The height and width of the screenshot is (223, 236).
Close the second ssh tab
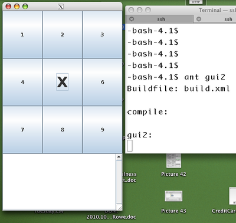click(x=199, y=19)
